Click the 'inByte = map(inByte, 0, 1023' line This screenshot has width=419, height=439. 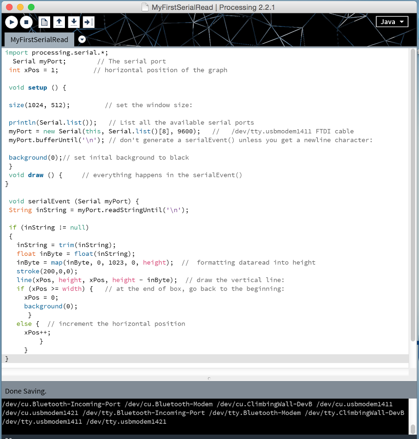point(95,263)
